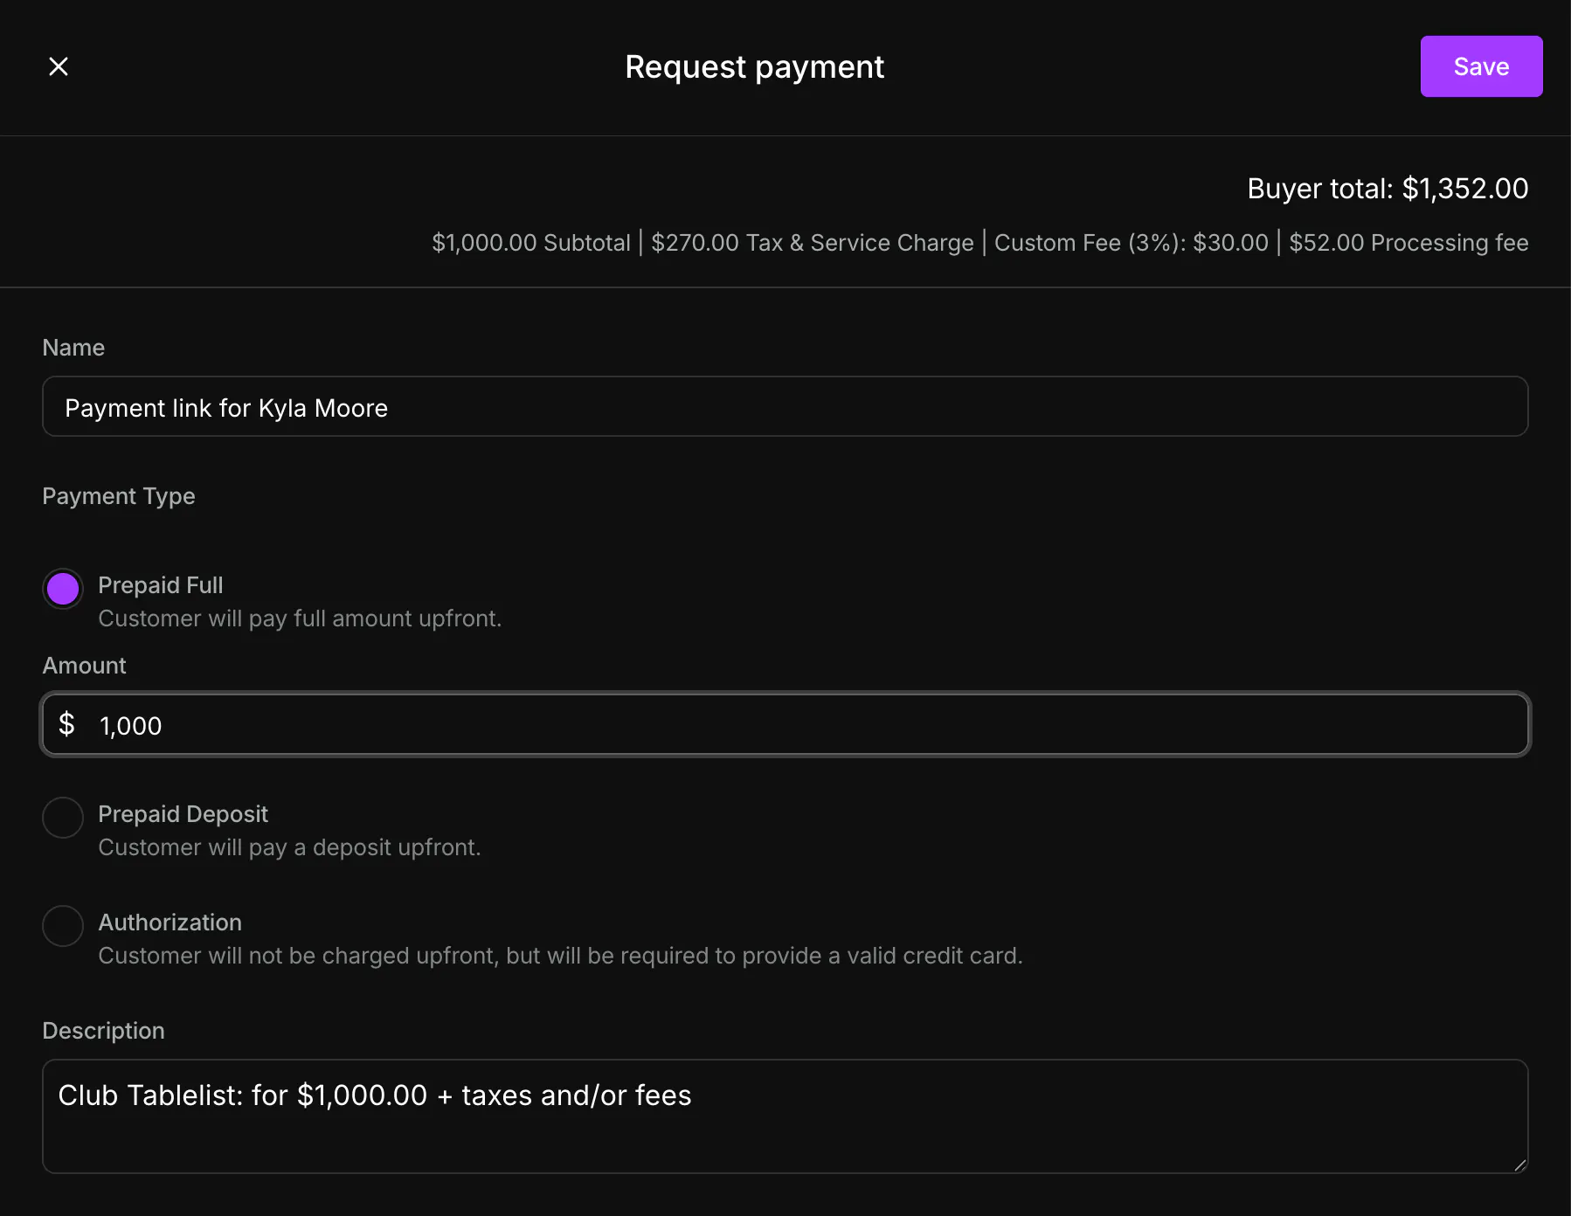Close the Request payment dialog

tap(59, 66)
